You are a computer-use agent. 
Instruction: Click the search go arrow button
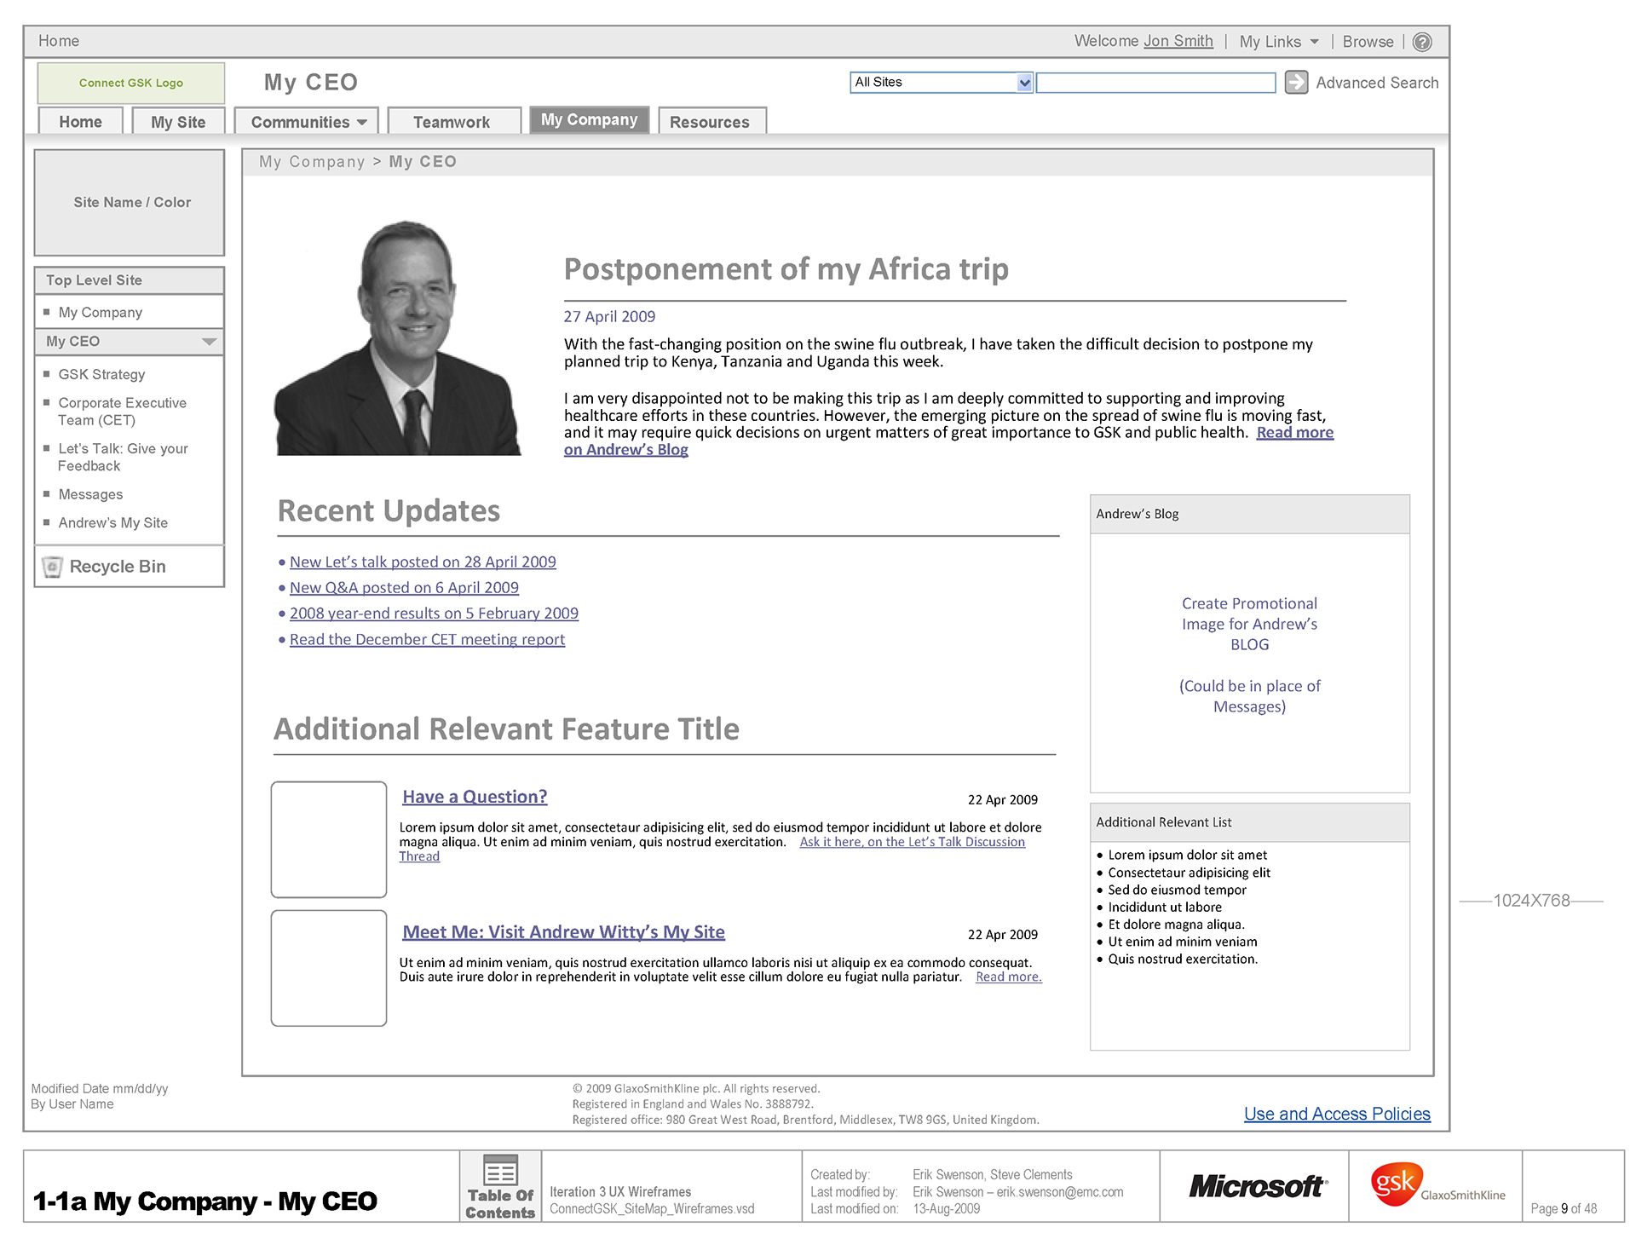[1296, 82]
